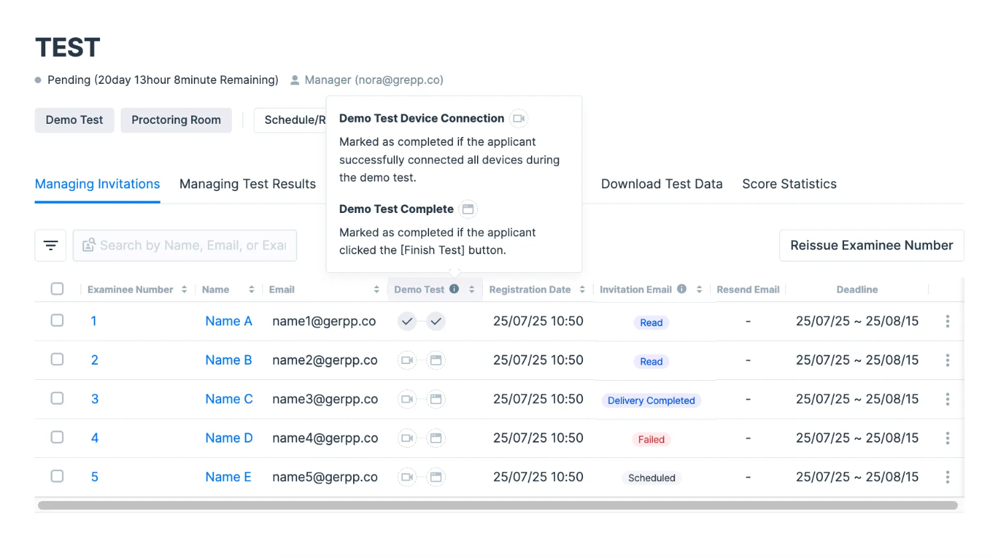Open the Score Statistics tab

coord(789,184)
